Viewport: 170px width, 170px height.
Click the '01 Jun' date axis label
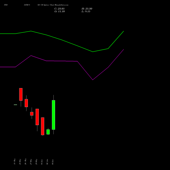click(42, 162)
